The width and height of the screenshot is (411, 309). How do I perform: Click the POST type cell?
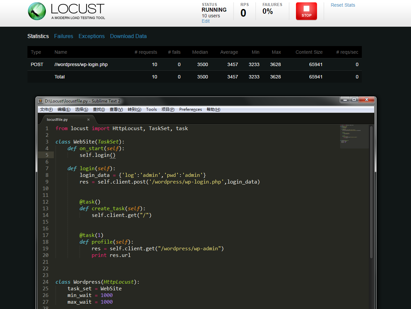tap(37, 64)
